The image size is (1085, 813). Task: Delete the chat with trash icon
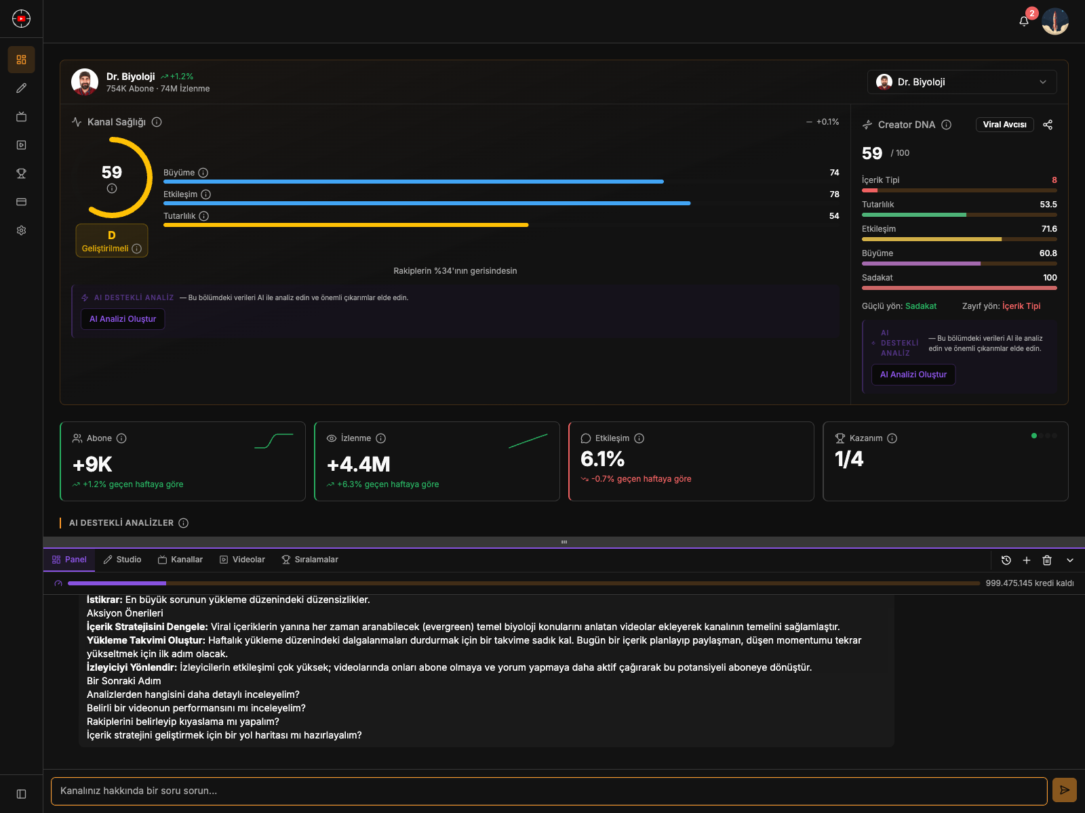(1047, 560)
